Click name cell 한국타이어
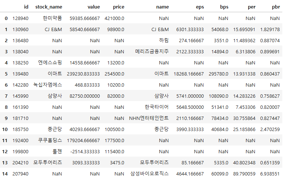This screenshot has width=286, height=181. pos(157,107)
